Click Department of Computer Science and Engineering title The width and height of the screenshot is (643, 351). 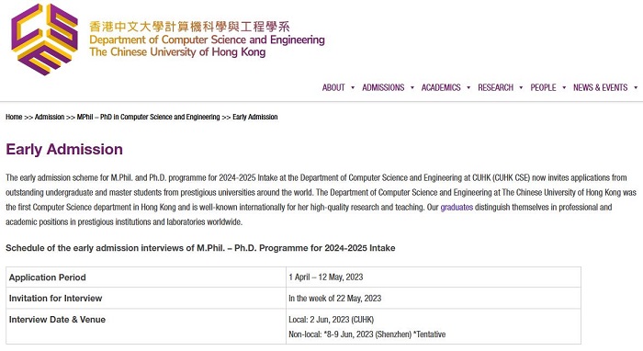tap(207, 40)
